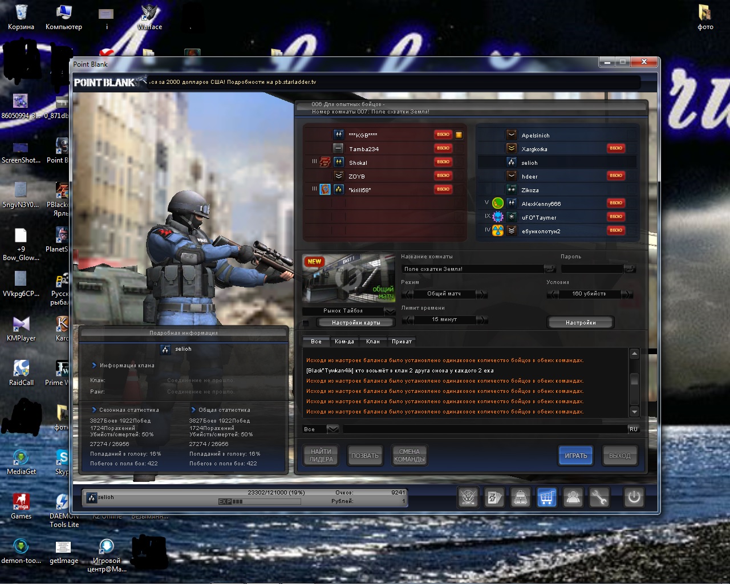The width and height of the screenshot is (730, 584).
Task: Click the radiation clan emblem beside ебунколотун2
Action: coord(498,230)
